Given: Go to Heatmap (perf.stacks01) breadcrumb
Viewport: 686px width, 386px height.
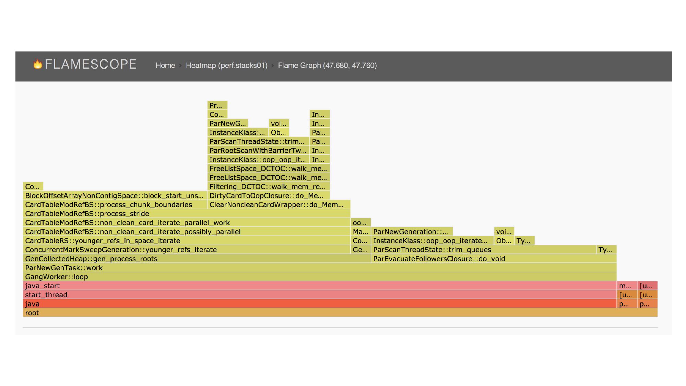Looking at the screenshot, I should click(x=226, y=65).
